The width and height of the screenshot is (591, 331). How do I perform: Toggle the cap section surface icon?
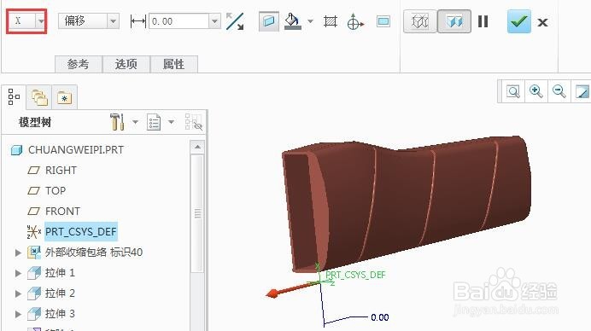pos(269,21)
